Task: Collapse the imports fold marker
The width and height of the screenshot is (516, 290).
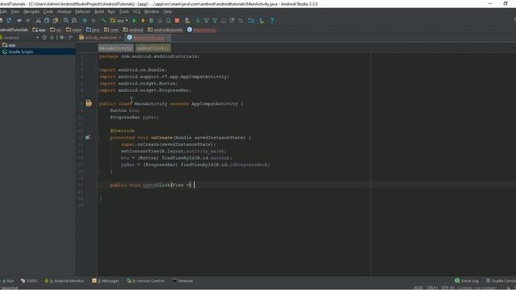Action: (x=98, y=70)
